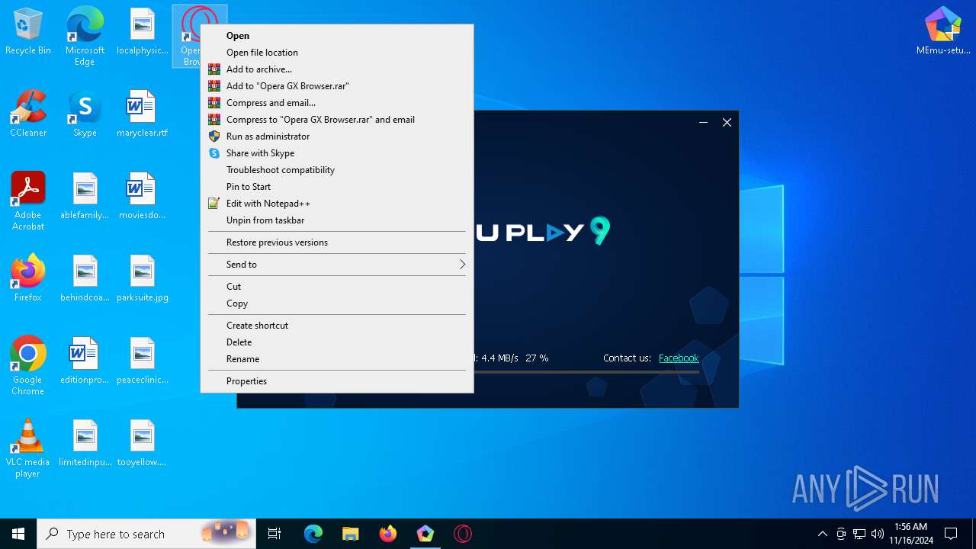Select the parksuite.jpg file icon
Image resolution: width=976 pixels, height=549 pixels.
tap(142, 279)
